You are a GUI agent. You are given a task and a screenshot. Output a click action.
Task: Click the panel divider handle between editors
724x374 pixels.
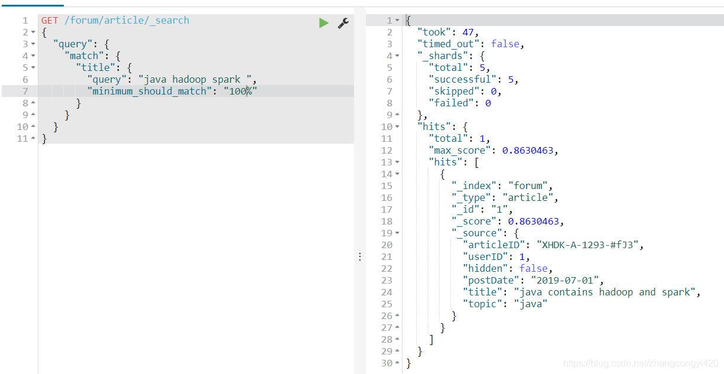click(x=359, y=256)
